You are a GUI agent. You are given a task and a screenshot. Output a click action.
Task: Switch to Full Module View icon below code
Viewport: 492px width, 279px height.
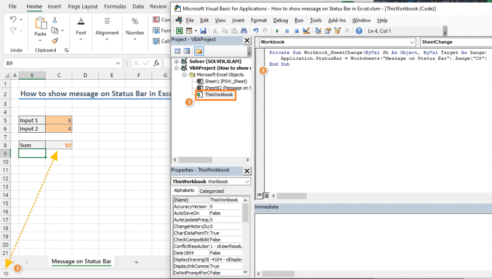point(266,195)
